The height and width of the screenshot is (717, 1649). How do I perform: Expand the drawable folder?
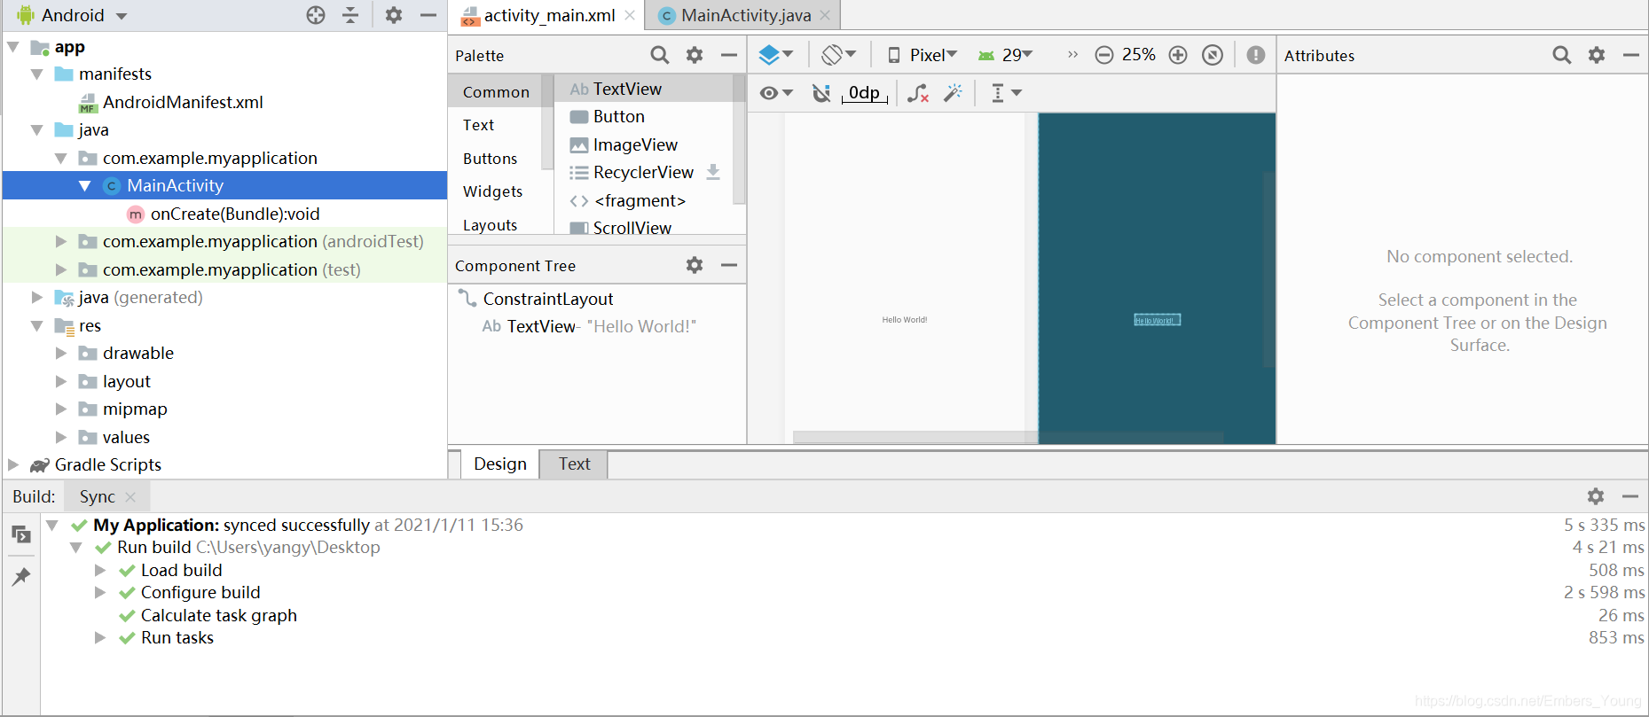pyautogui.click(x=61, y=353)
